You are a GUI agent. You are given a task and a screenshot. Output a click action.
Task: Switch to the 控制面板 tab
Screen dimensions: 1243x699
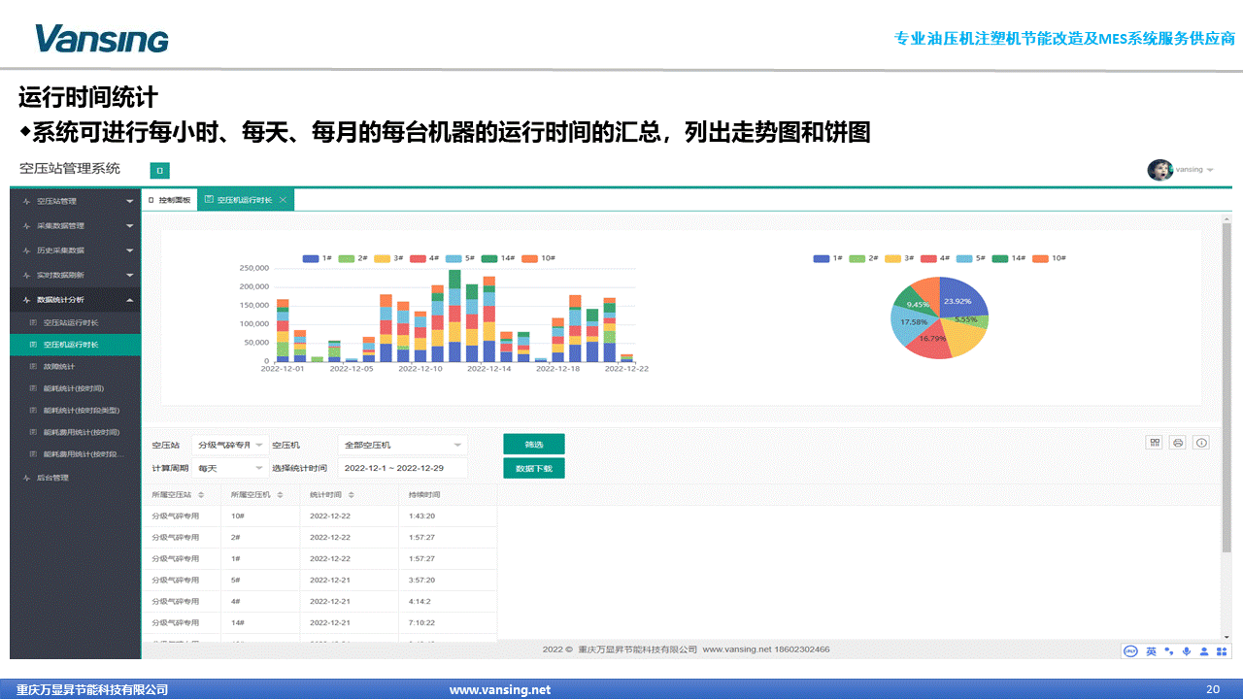click(170, 200)
